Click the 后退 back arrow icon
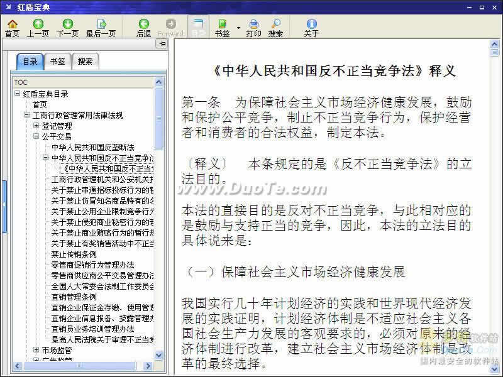503x377 pixels. [x=144, y=27]
